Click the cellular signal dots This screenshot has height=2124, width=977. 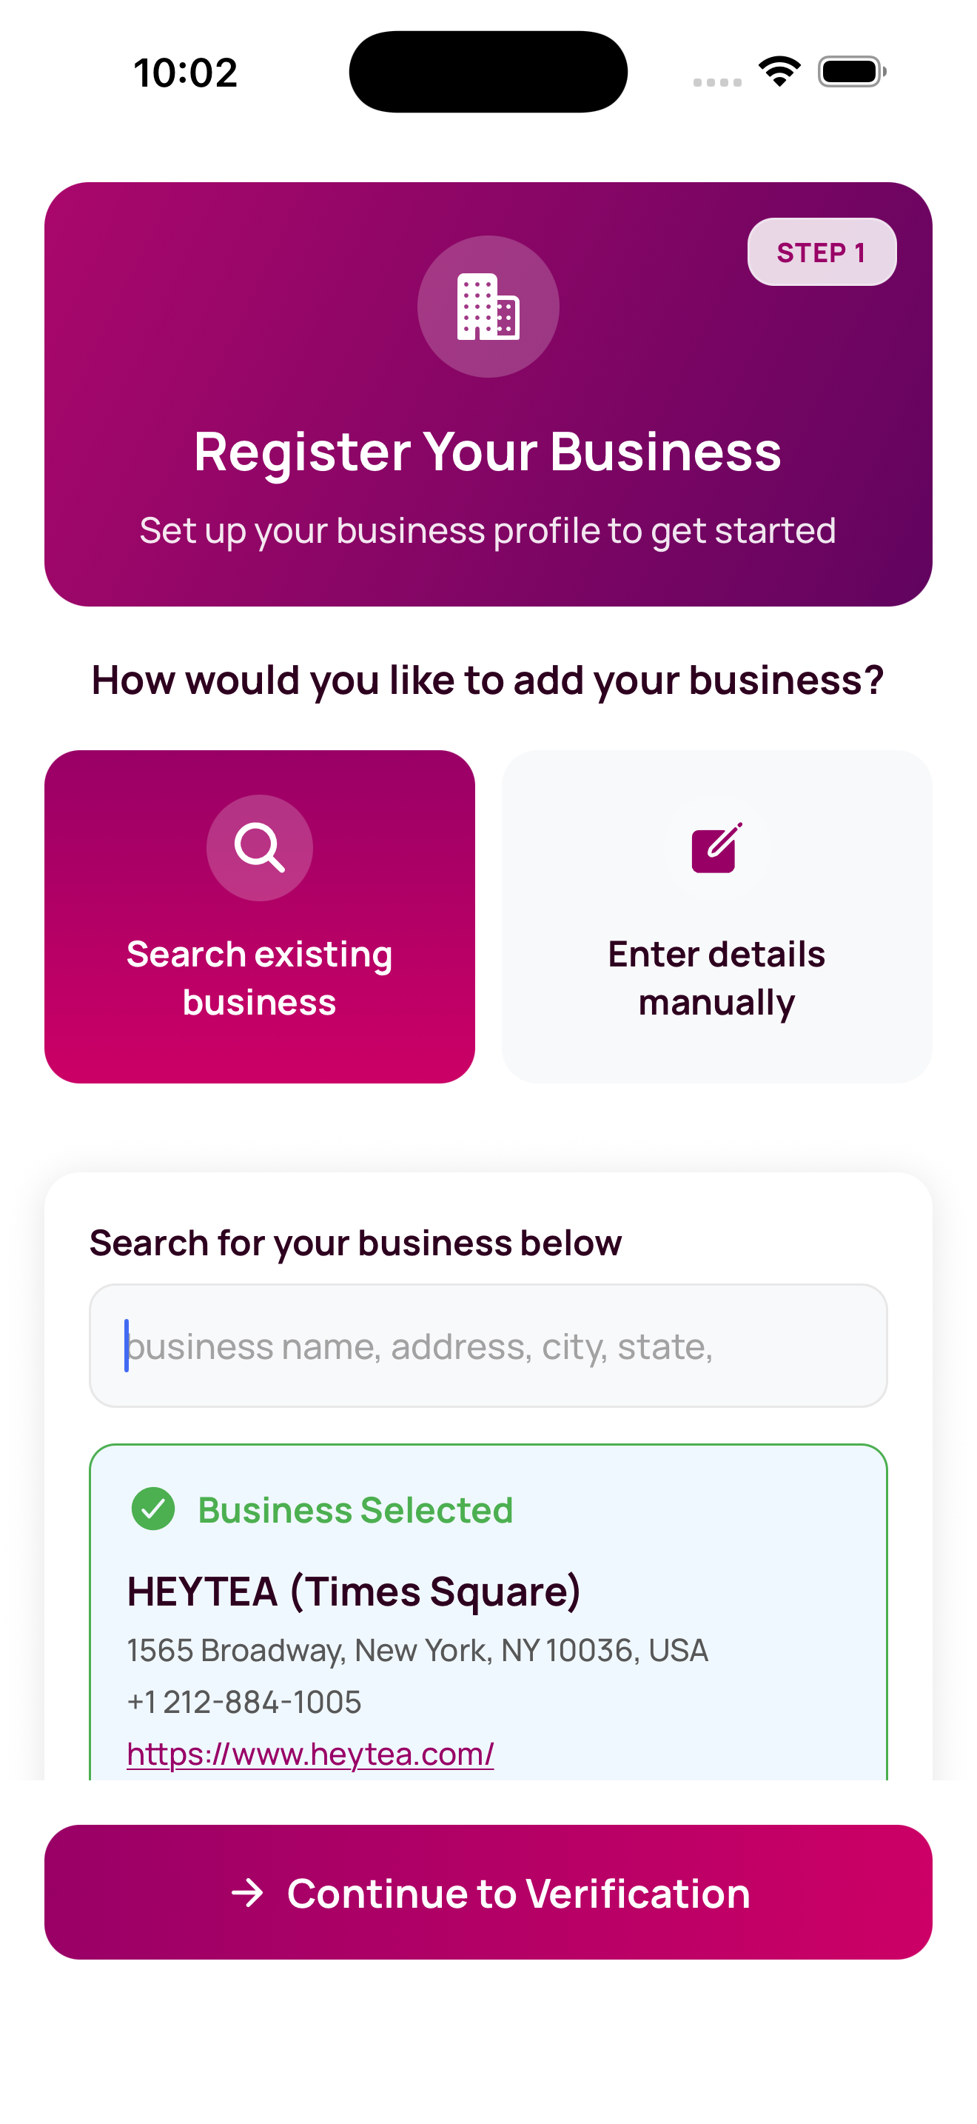[716, 81]
